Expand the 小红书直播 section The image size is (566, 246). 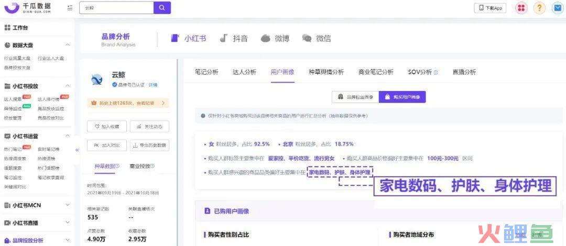coord(68,222)
